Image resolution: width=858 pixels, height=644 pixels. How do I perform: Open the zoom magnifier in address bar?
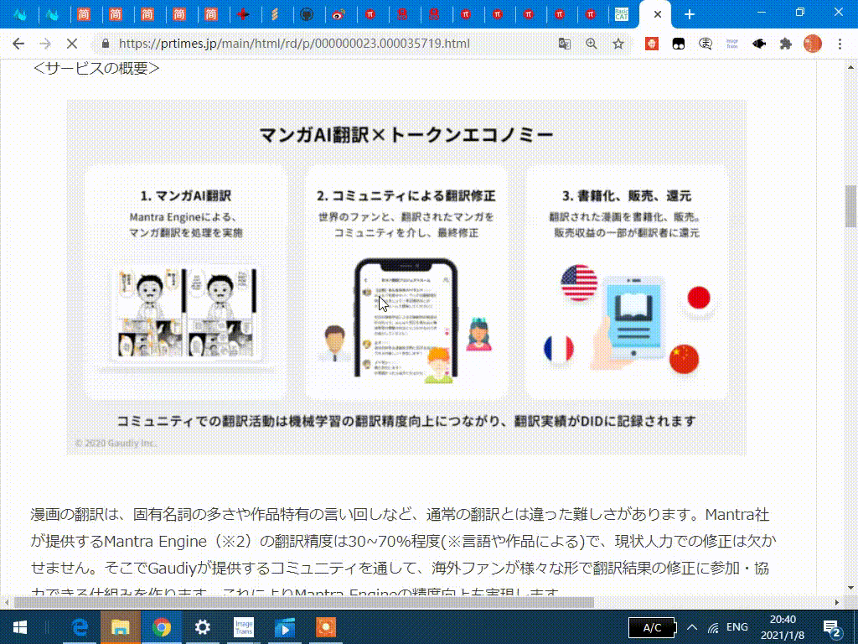pos(592,44)
